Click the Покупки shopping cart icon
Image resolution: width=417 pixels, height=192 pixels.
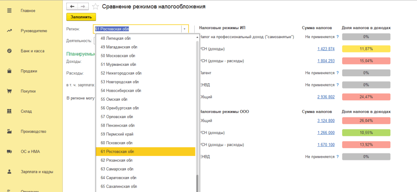(9, 91)
